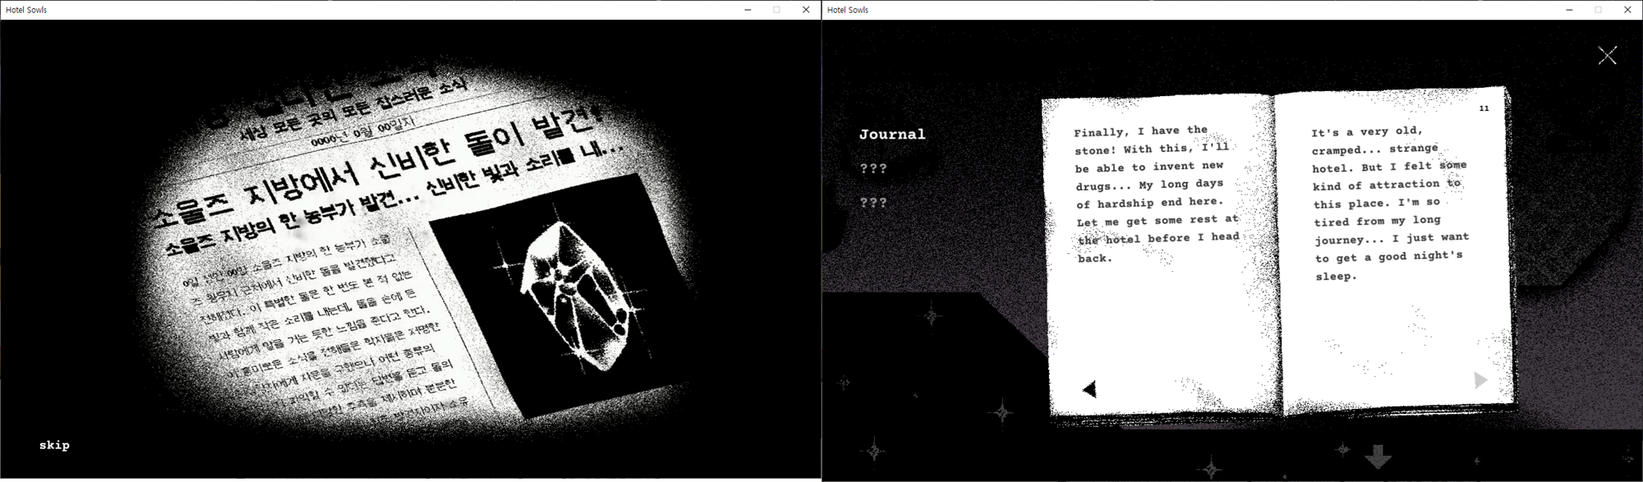Click the right window's Hotel Sowls title
Image resolution: width=1643 pixels, height=482 pixels.
click(x=848, y=10)
